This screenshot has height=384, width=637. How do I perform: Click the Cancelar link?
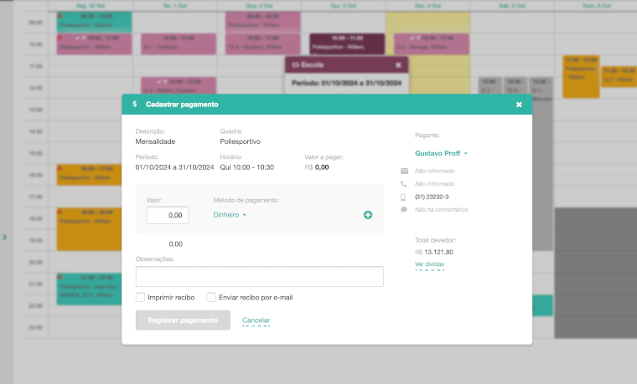[256, 320]
